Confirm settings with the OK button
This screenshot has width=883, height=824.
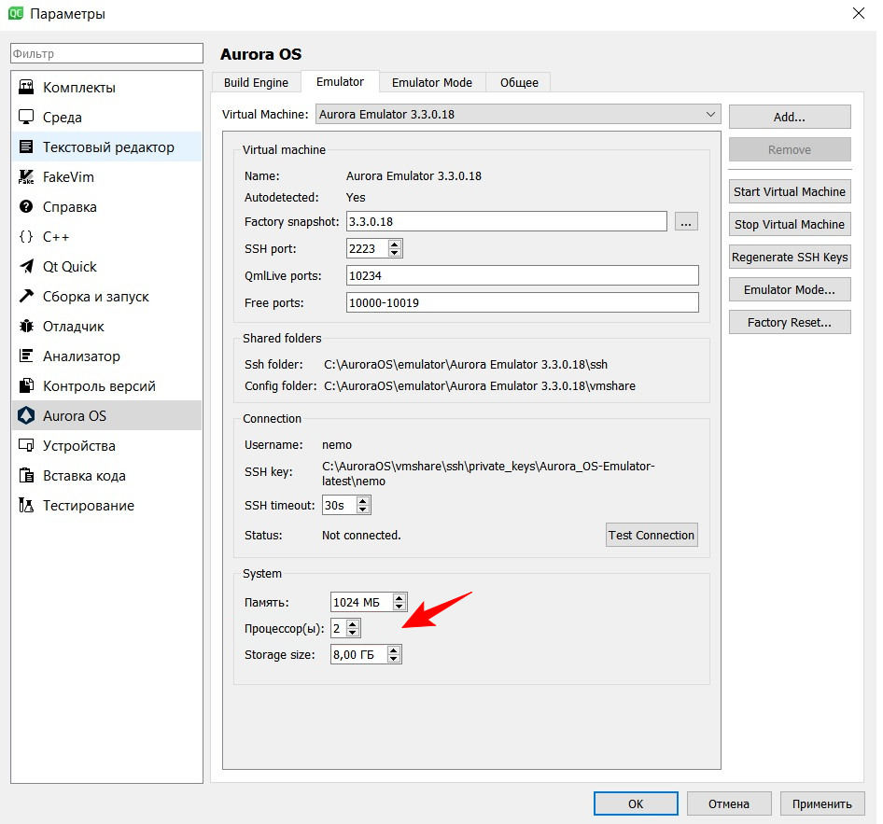(636, 803)
